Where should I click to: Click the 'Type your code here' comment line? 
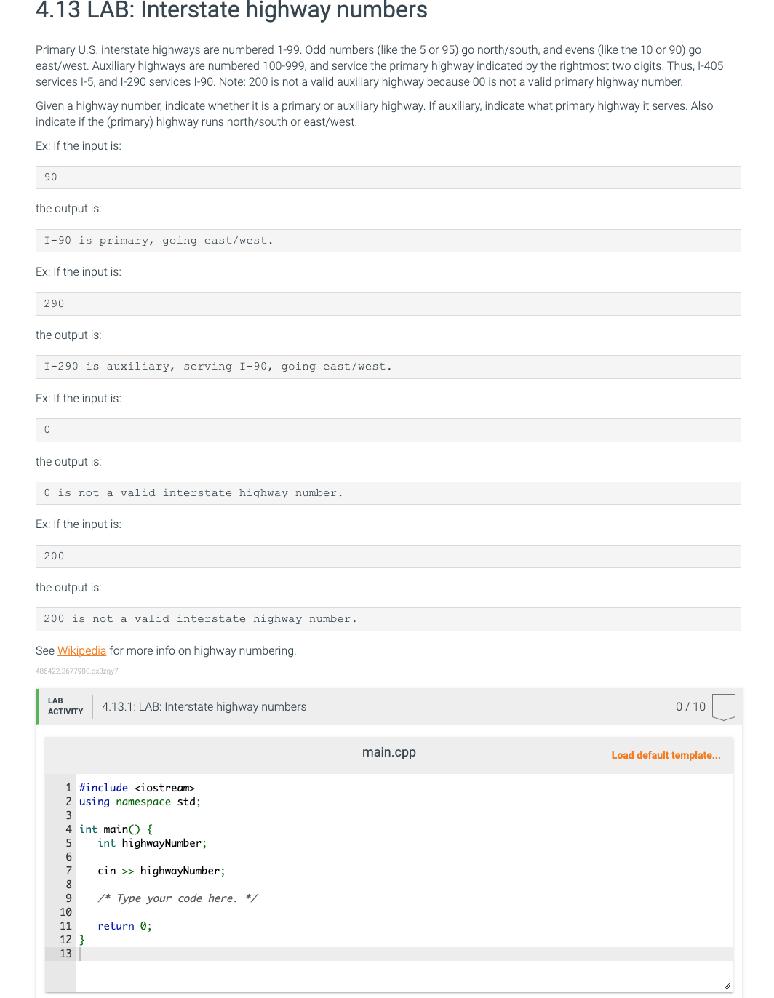pyautogui.click(x=177, y=898)
